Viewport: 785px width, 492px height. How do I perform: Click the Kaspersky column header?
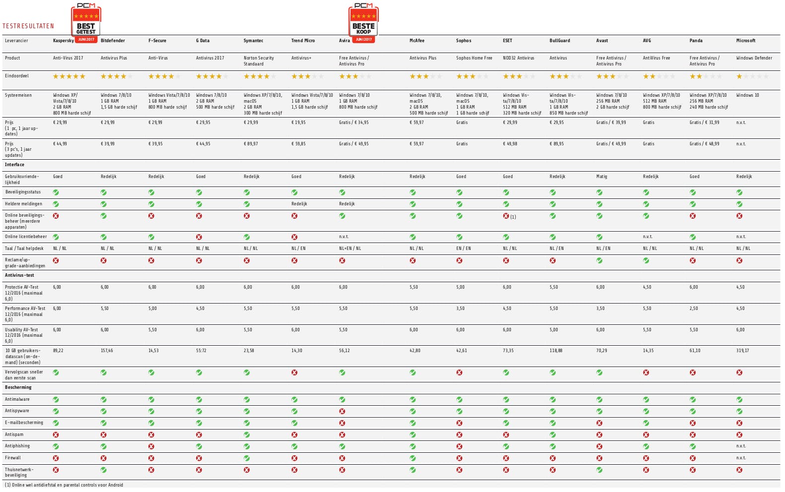(64, 41)
